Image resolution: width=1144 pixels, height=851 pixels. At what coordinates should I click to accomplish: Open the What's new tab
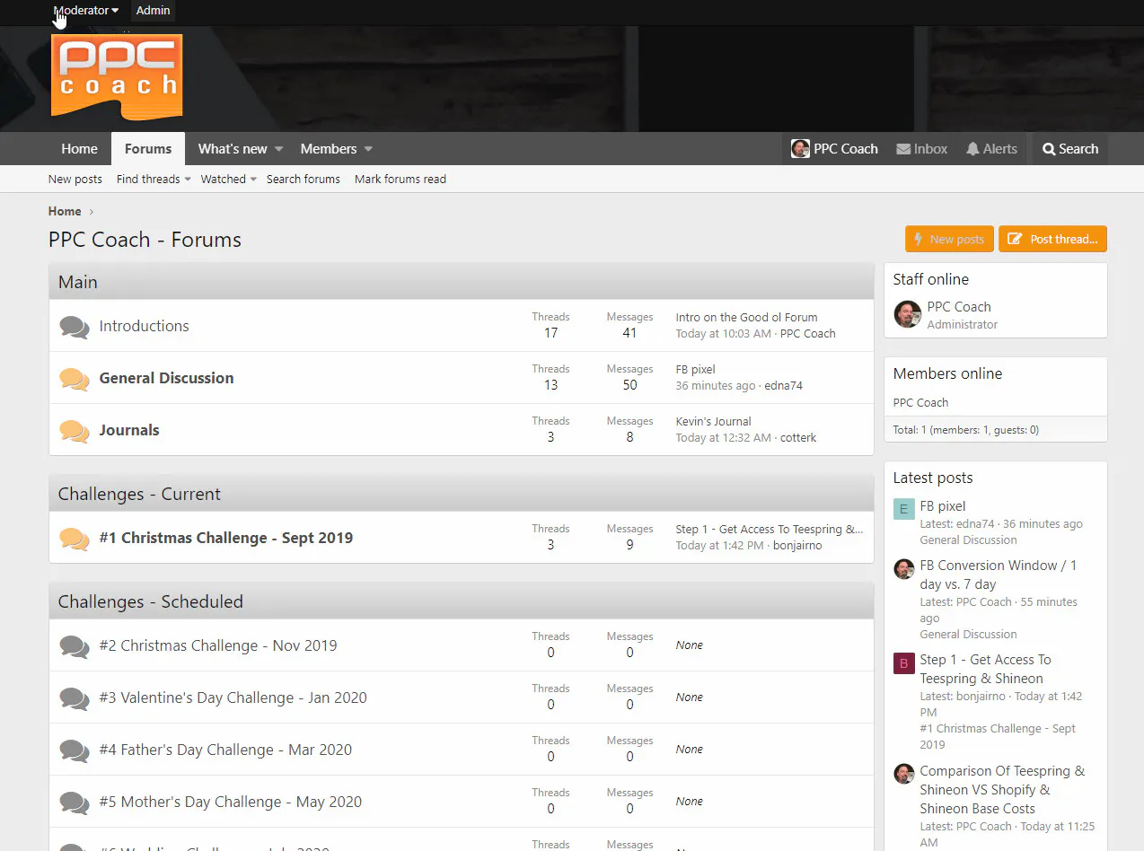point(233,149)
